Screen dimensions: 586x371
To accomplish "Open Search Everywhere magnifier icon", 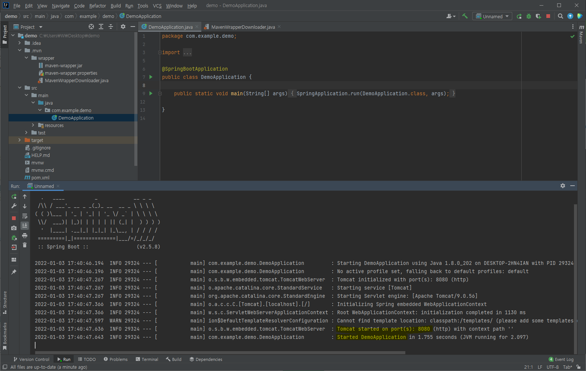I will [x=560, y=16].
